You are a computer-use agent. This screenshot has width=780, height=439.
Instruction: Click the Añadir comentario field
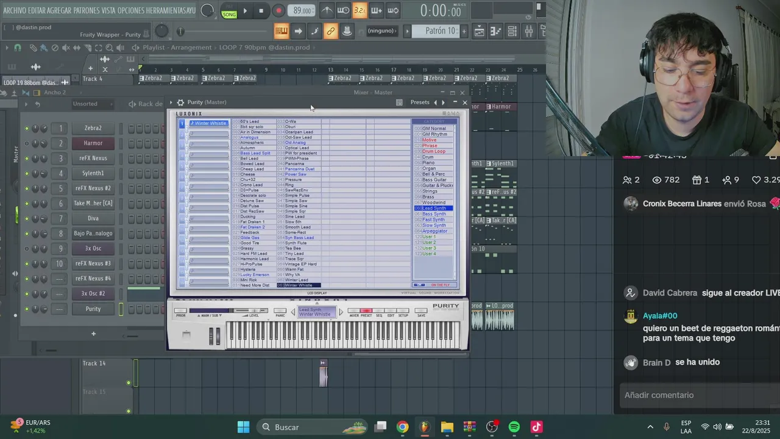[699, 395]
